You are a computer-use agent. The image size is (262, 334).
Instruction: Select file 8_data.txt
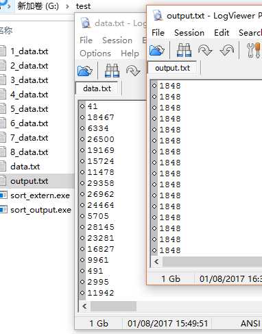(29, 152)
